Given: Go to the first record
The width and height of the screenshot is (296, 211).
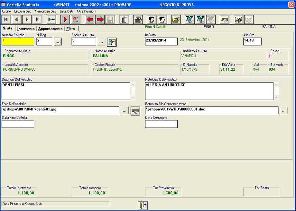Looking at the screenshot, I should point(6,20).
